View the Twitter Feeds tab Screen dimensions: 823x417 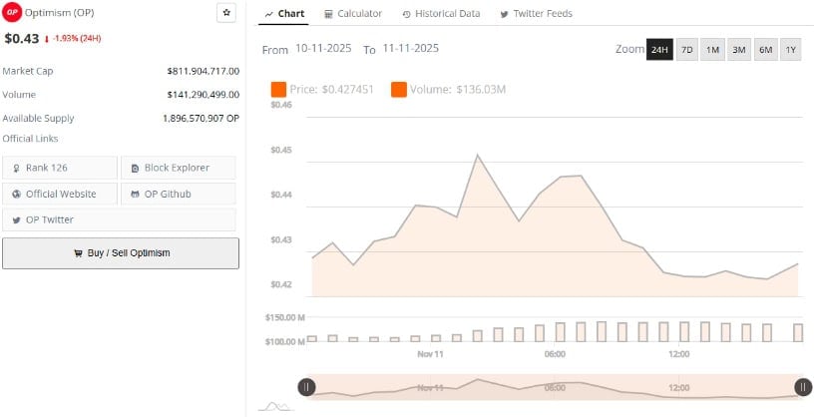click(x=536, y=14)
